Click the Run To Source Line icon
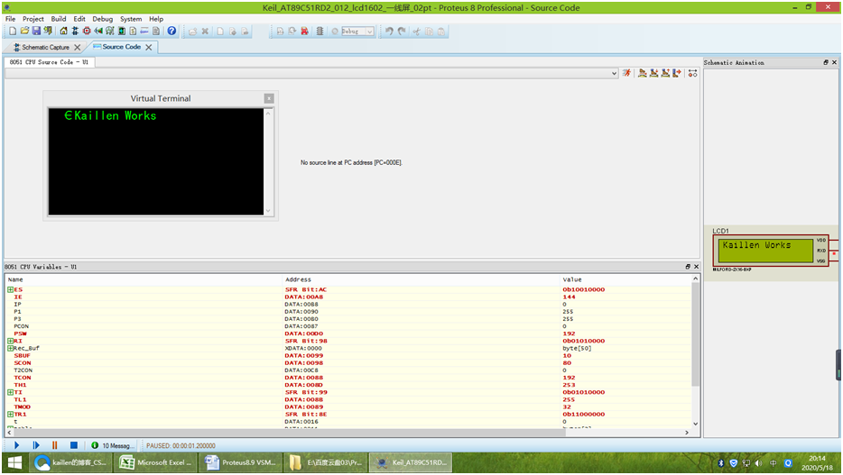Screen dimensions: 843x475 677,73
